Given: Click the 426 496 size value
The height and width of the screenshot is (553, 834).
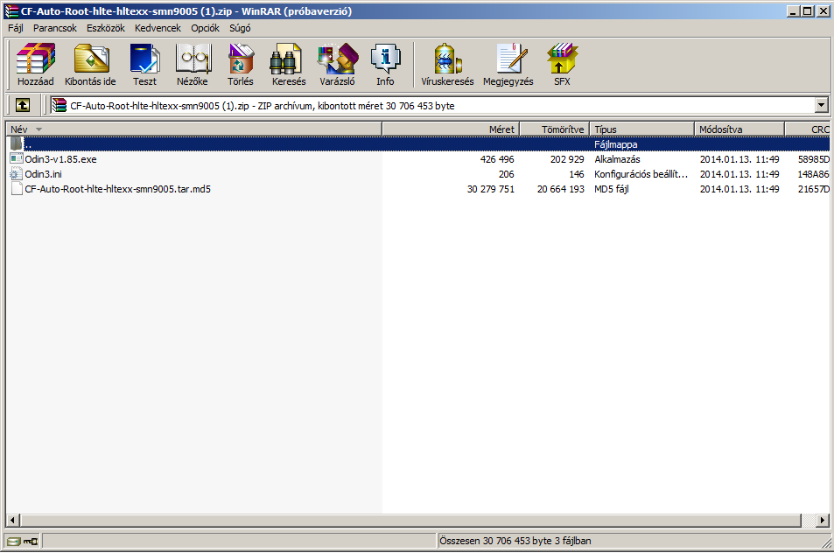Looking at the screenshot, I should click(497, 159).
